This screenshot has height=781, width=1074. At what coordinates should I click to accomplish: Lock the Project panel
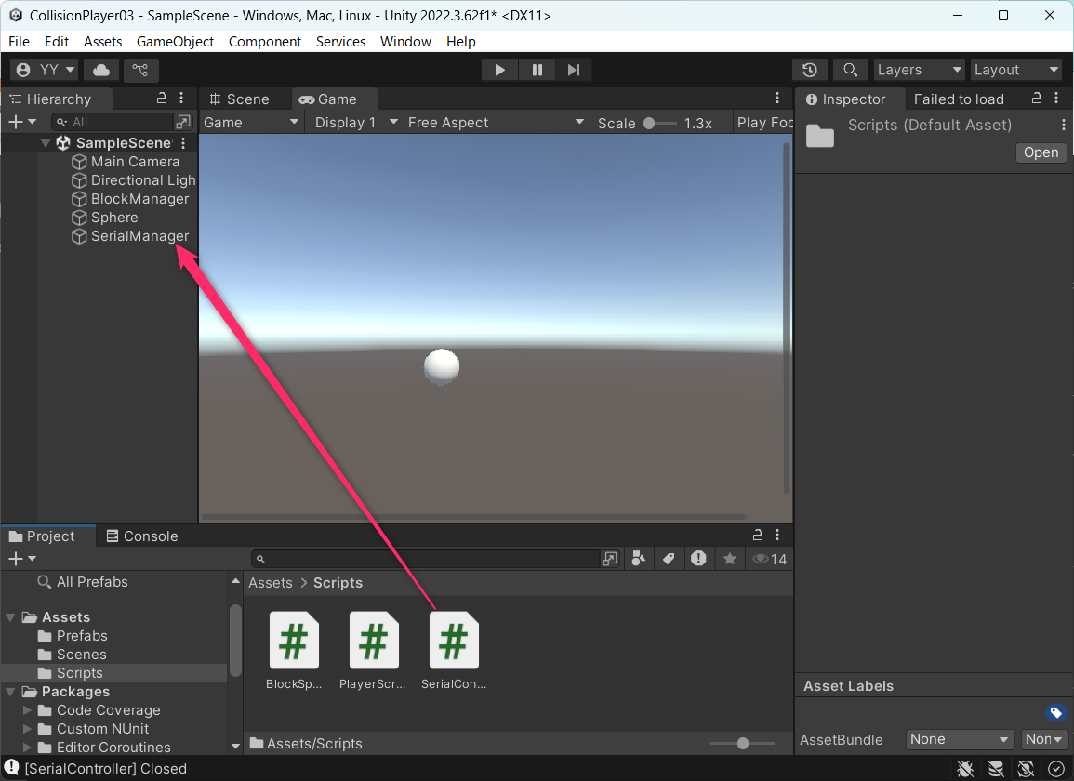point(758,535)
